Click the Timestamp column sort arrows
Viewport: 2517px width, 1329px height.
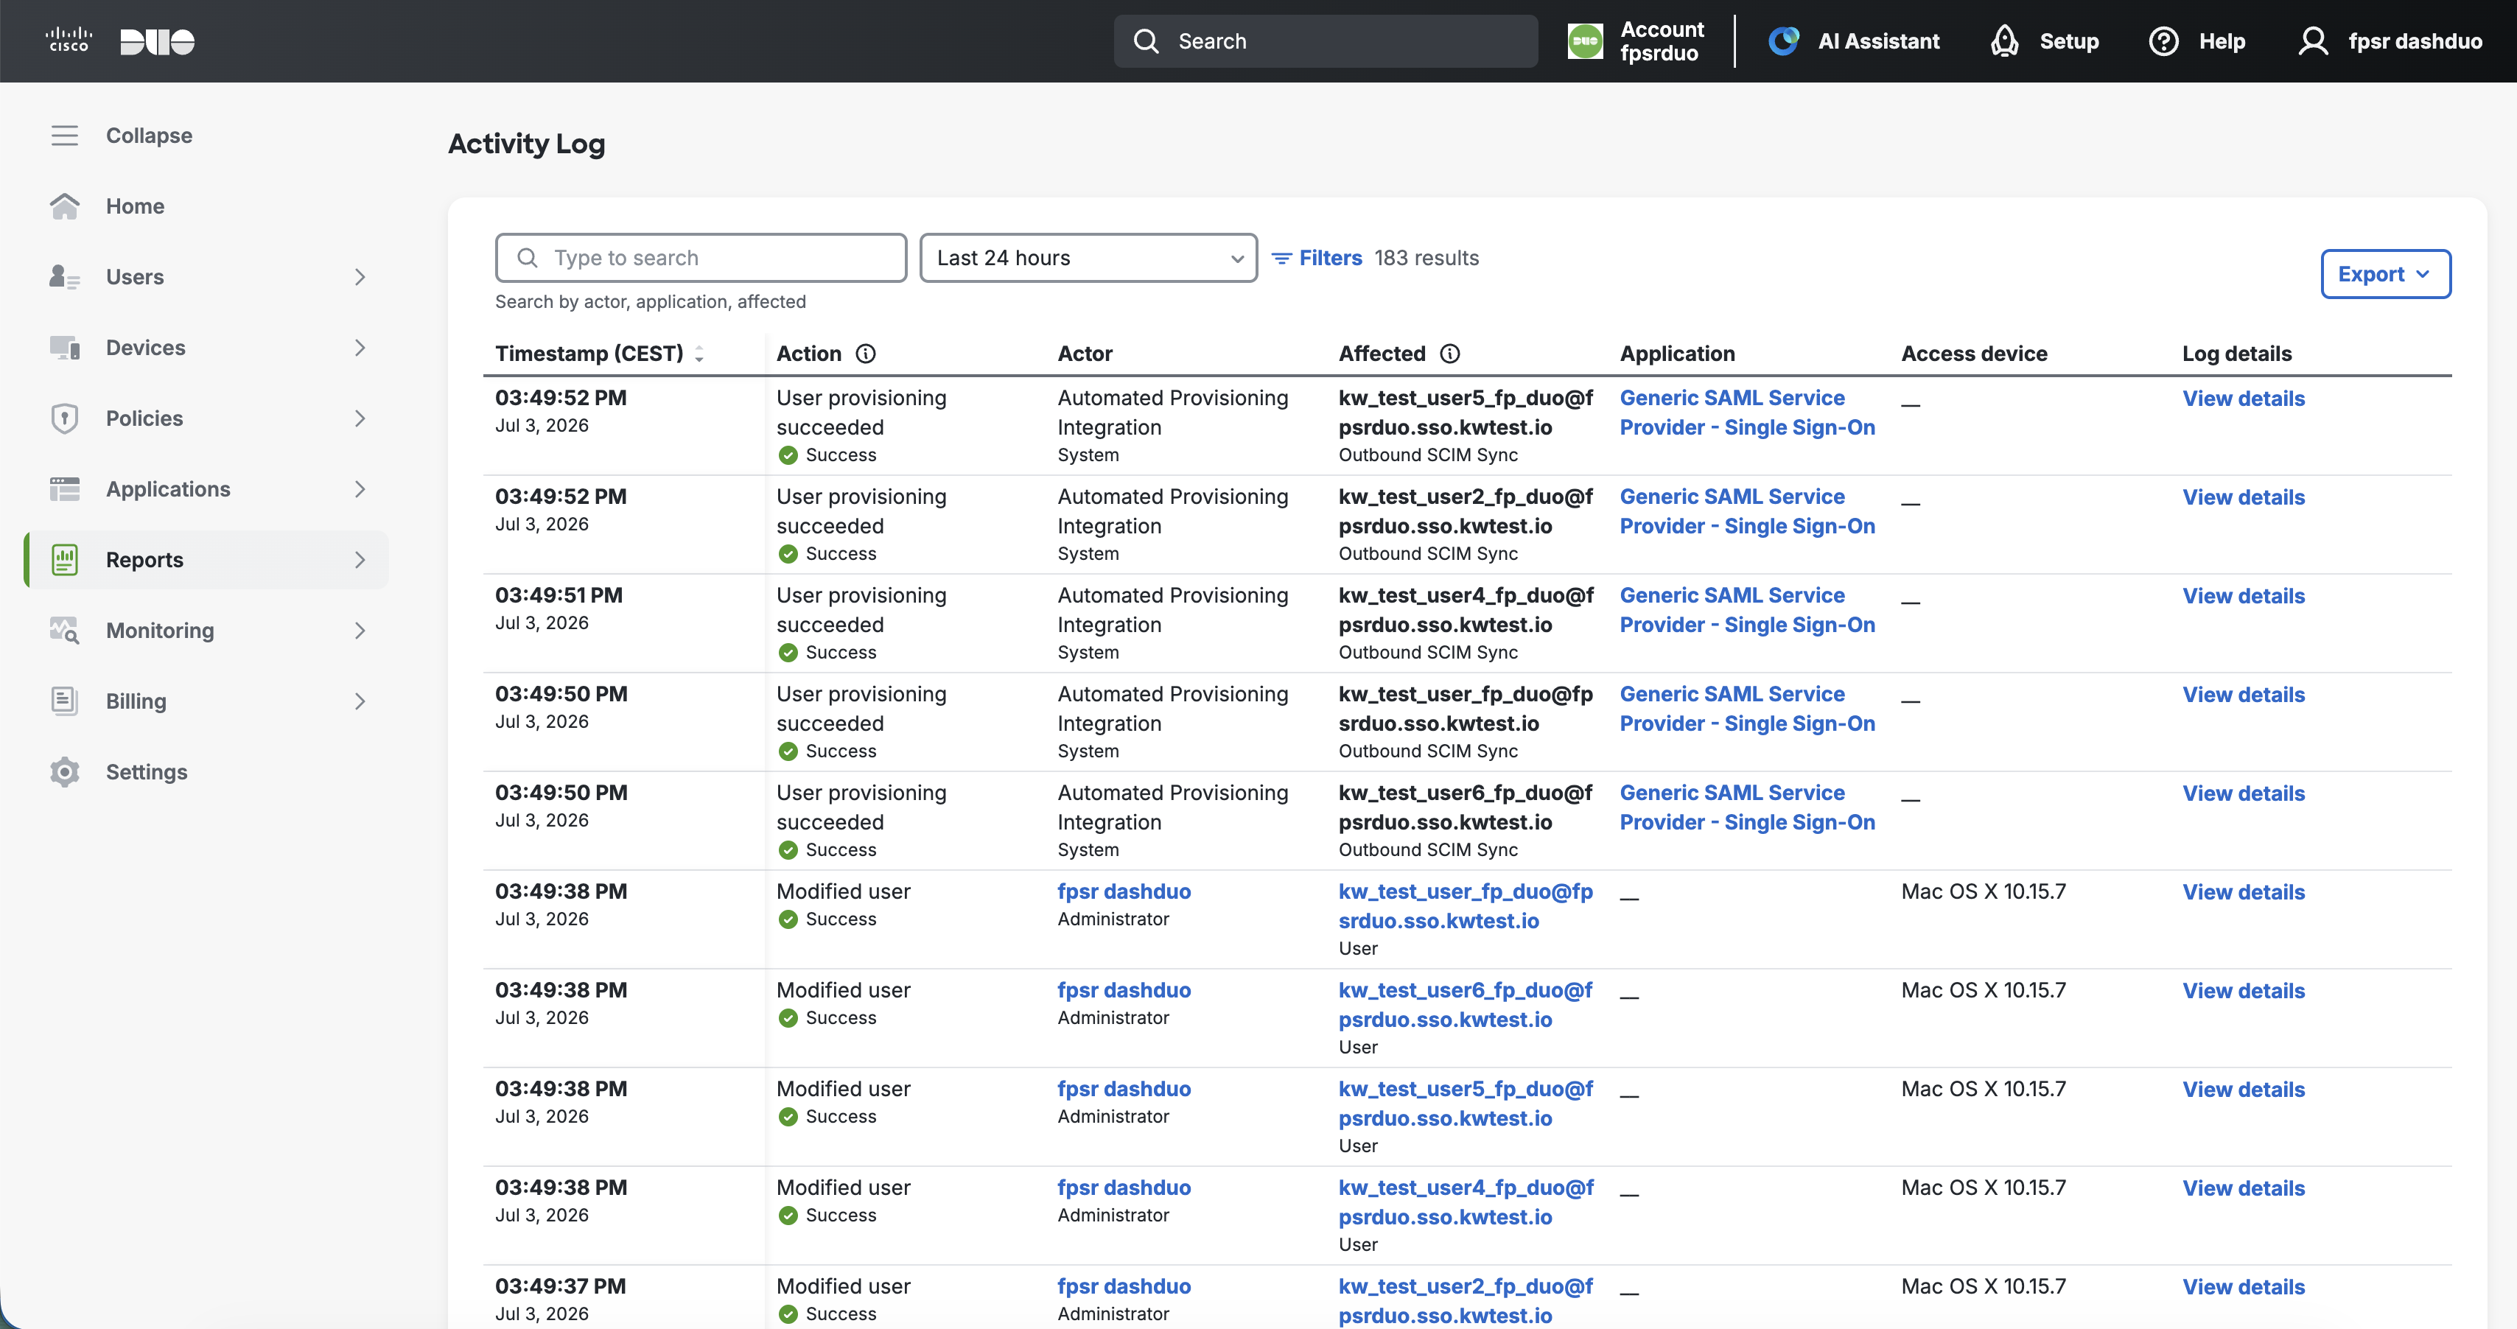click(699, 355)
